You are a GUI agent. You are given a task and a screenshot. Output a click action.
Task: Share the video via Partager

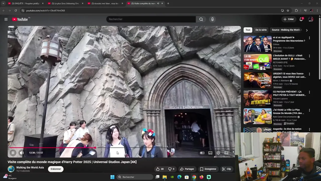[187, 169]
